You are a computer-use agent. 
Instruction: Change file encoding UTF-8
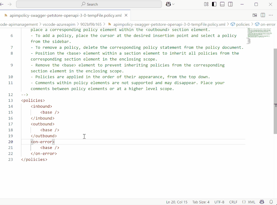tap(219, 202)
